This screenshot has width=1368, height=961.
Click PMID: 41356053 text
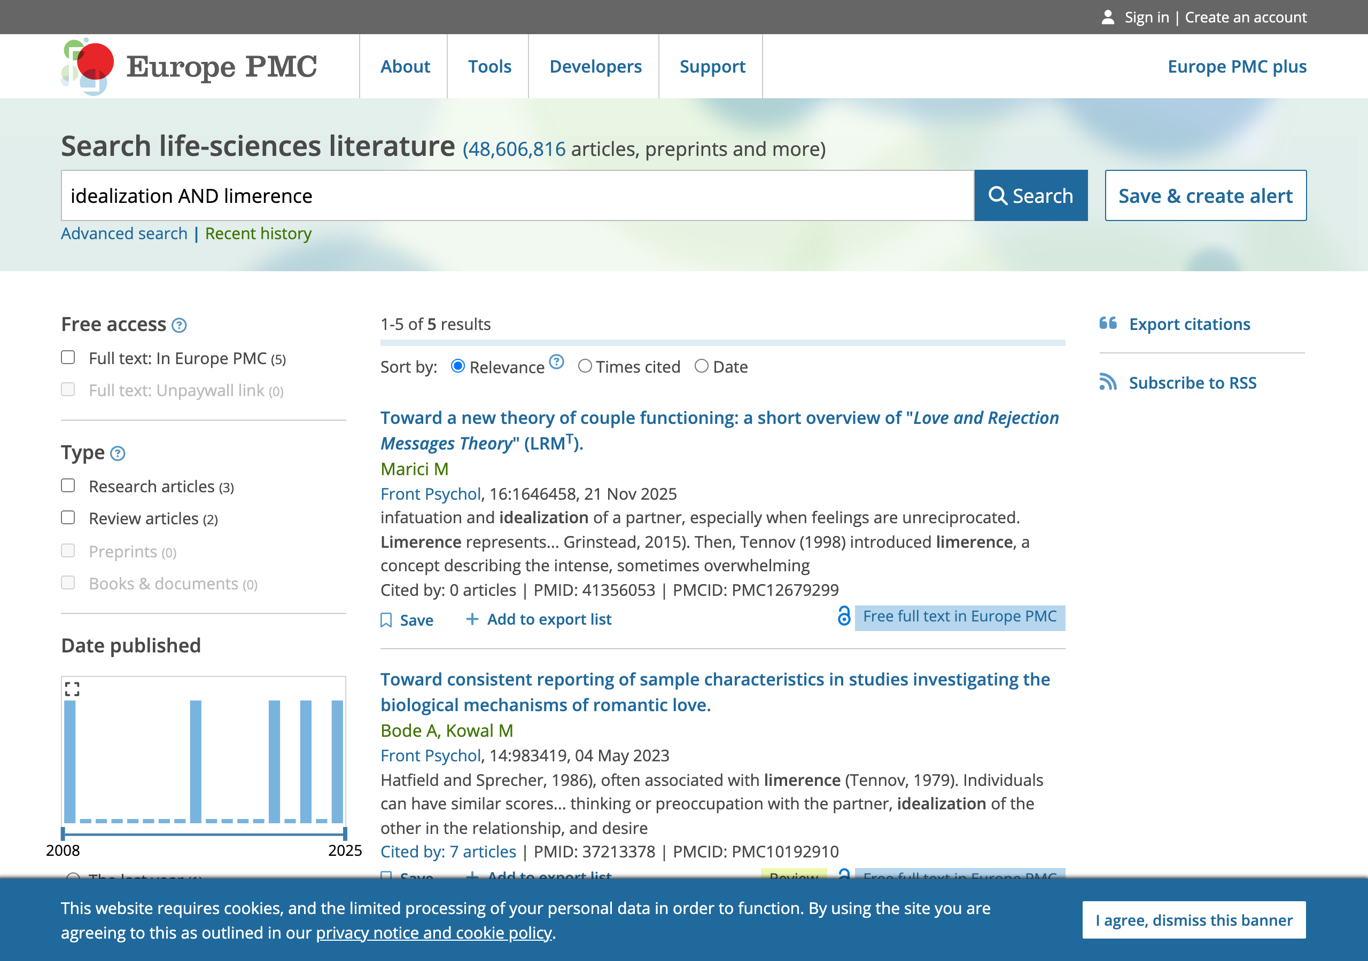[594, 590]
